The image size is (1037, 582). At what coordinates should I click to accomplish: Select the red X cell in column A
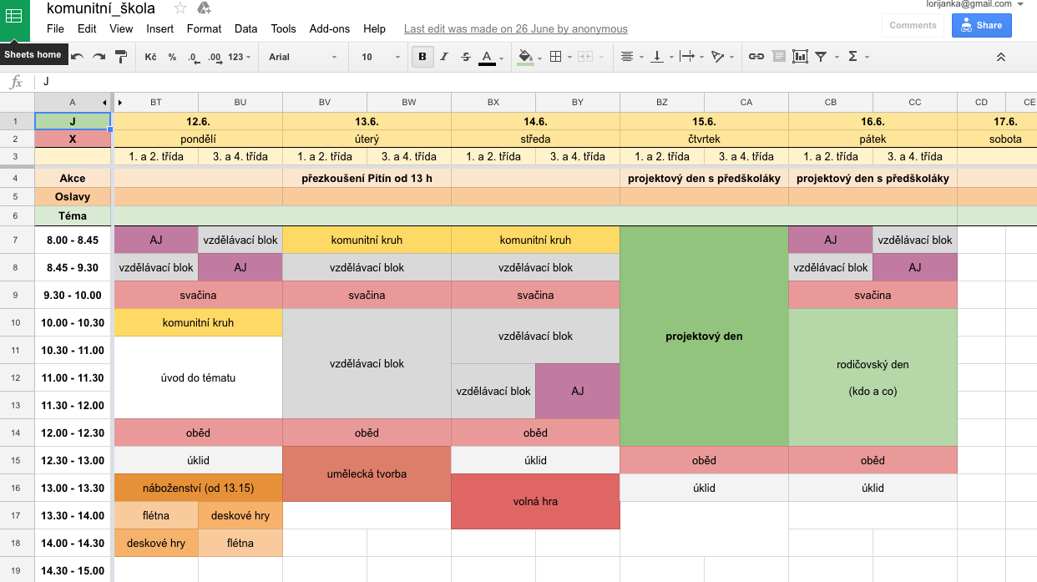click(x=73, y=139)
